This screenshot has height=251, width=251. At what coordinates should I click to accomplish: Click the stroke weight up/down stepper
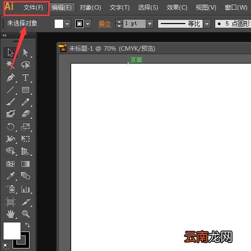(119, 24)
